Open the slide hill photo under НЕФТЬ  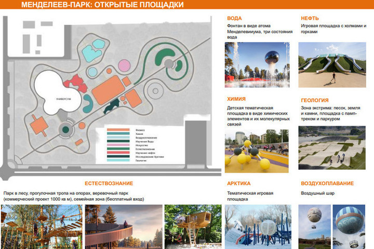click(332, 65)
